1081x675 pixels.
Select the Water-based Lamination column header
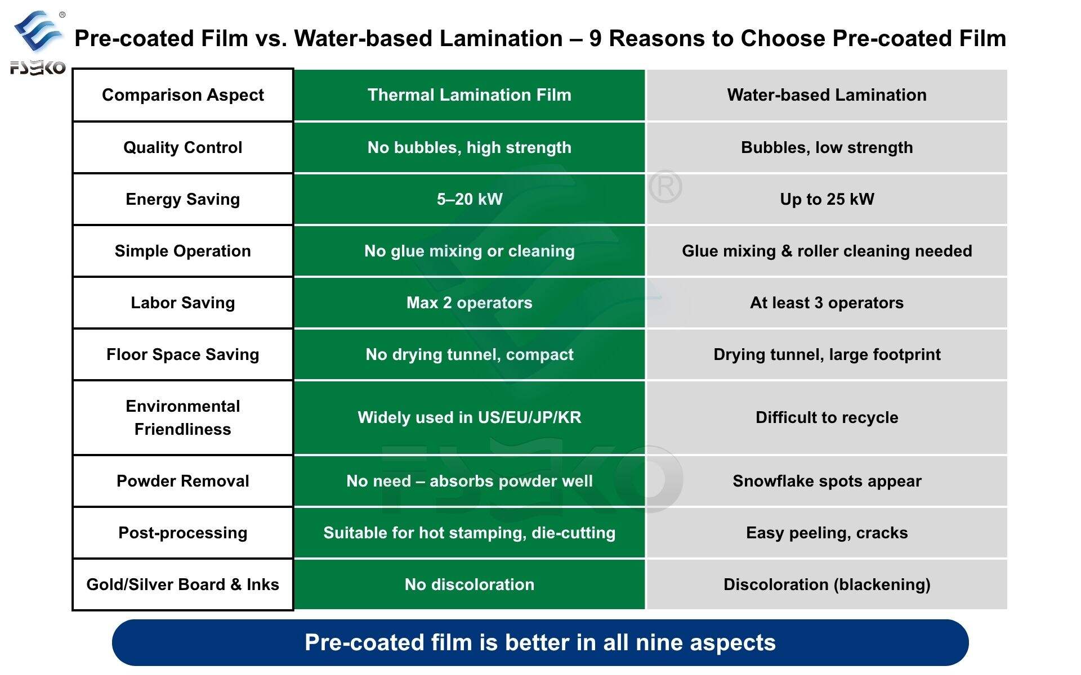pos(827,95)
